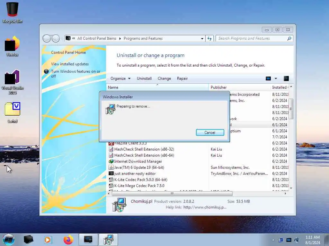Click the Windows Installer dialog icon
The width and height of the screenshot is (329, 246).
[110, 109]
